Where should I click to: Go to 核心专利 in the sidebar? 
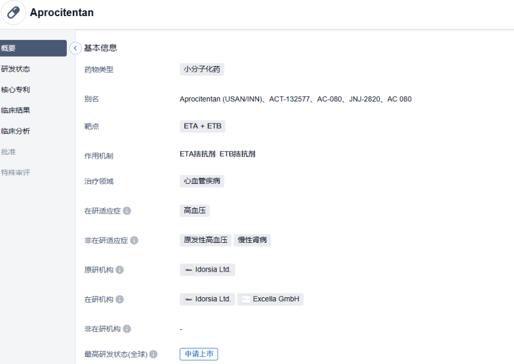[x=16, y=90]
